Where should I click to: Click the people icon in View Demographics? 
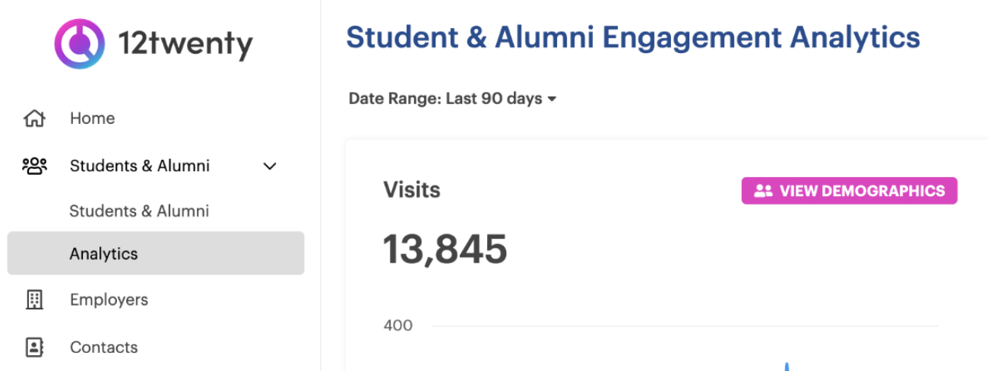[x=763, y=191]
